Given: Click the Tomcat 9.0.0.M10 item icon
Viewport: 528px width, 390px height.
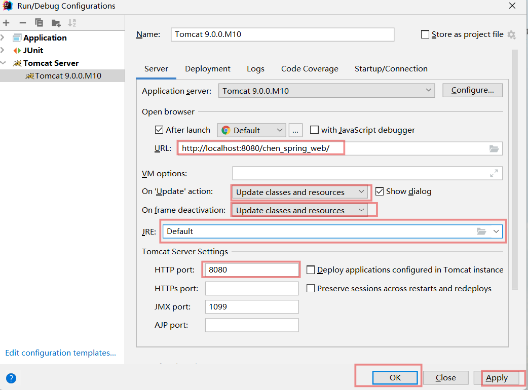Looking at the screenshot, I should point(29,76).
